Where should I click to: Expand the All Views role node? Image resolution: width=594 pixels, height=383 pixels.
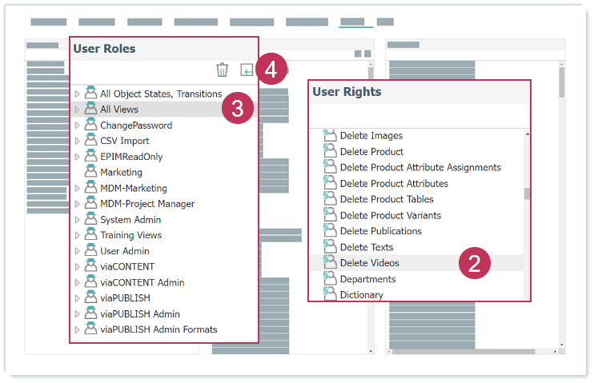point(78,110)
